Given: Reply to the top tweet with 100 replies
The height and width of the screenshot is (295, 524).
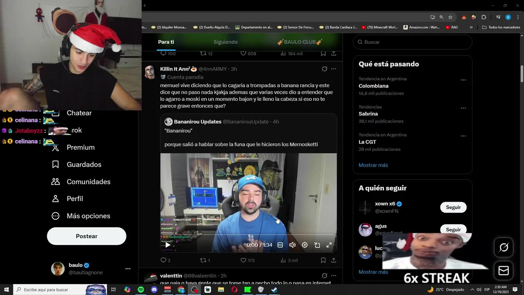Looking at the screenshot, I should pyautogui.click(x=163, y=54).
